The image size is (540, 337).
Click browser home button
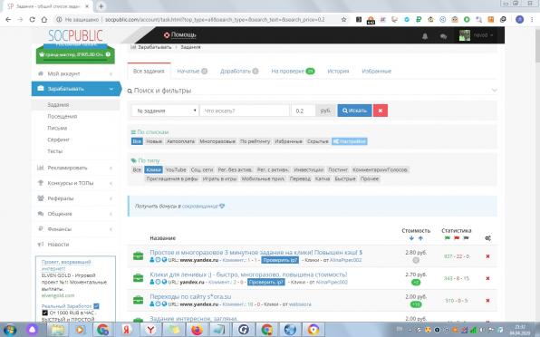pos(44,20)
